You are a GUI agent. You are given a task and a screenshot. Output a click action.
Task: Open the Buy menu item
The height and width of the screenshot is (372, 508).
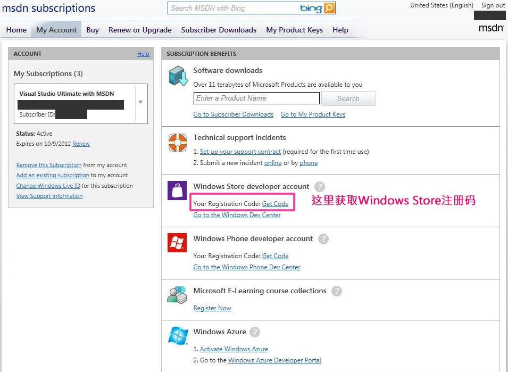click(x=93, y=30)
